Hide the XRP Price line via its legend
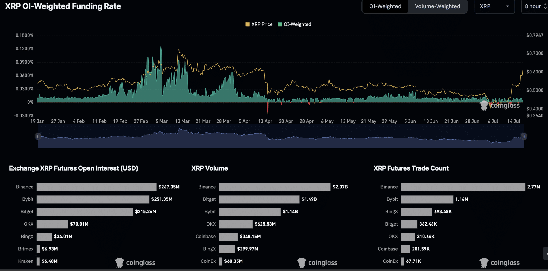Image resolution: width=548 pixels, height=271 pixels. point(262,24)
